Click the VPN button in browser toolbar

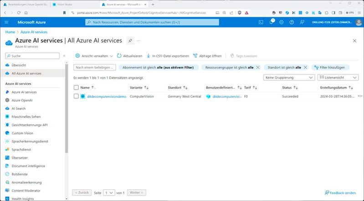tap(350, 13)
